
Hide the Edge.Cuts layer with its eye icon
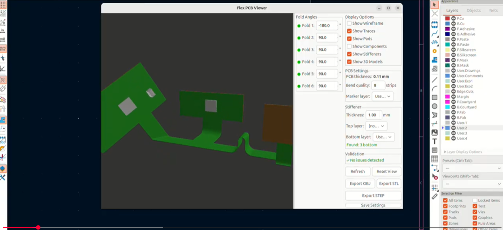[454, 91]
